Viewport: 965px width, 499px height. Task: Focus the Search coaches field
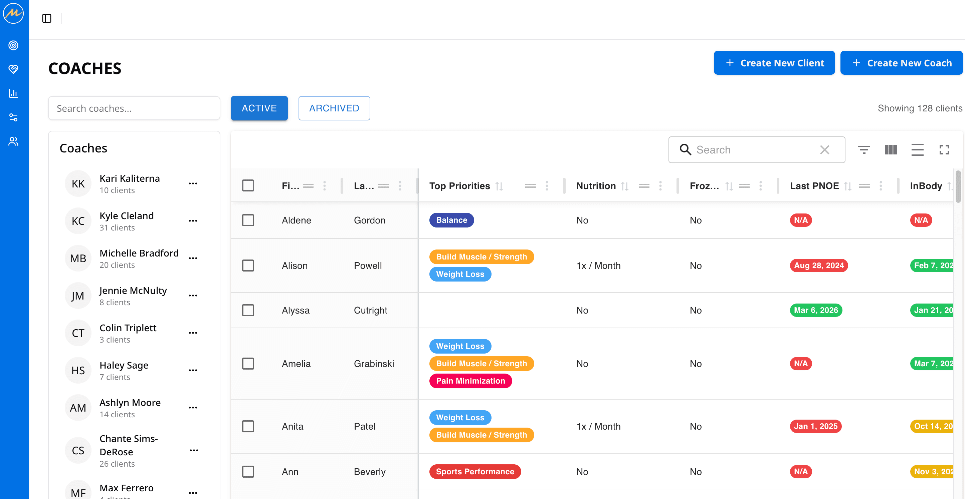pyautogui.click(x=134, y=108)
